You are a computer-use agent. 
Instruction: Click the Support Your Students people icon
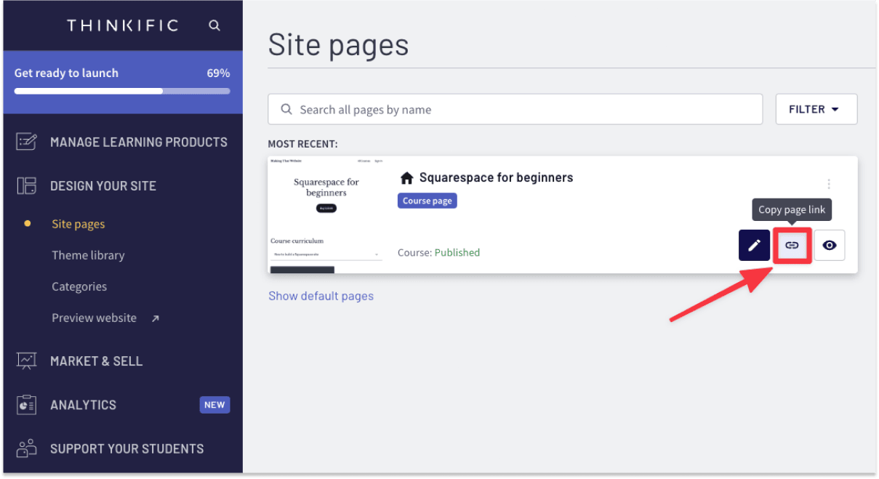[26, 448]
